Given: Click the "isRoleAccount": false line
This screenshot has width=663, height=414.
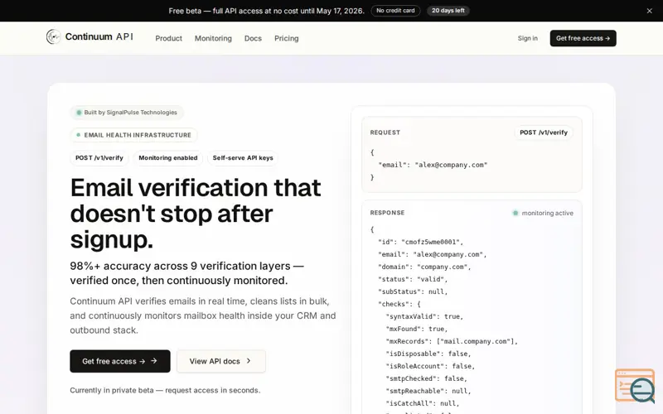Looking at the screenshot, I should [x=430, y=366].
